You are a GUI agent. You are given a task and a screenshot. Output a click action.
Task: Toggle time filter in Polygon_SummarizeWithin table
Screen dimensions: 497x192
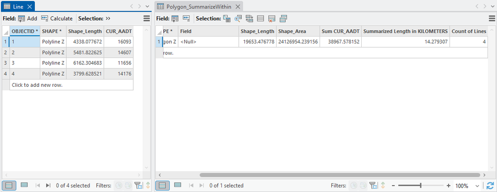point(353,186)
